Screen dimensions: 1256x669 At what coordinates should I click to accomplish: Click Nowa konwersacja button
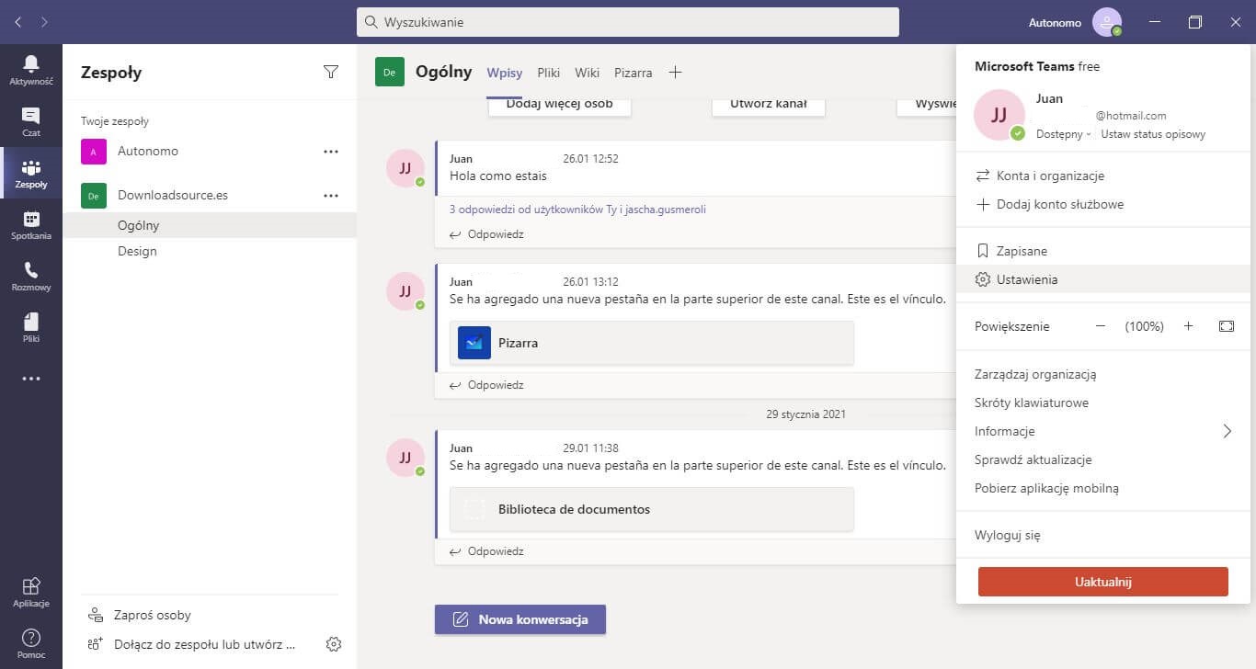520,619
